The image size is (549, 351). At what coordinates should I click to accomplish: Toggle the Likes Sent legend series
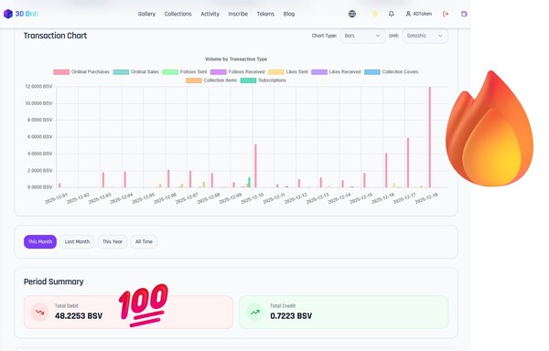coord(288,72)
